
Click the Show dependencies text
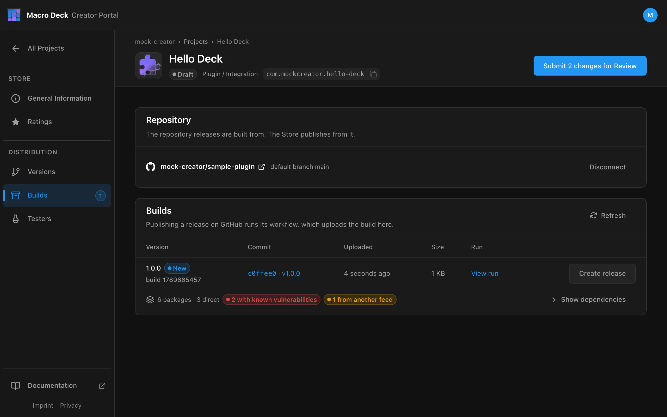coord(593,299)
